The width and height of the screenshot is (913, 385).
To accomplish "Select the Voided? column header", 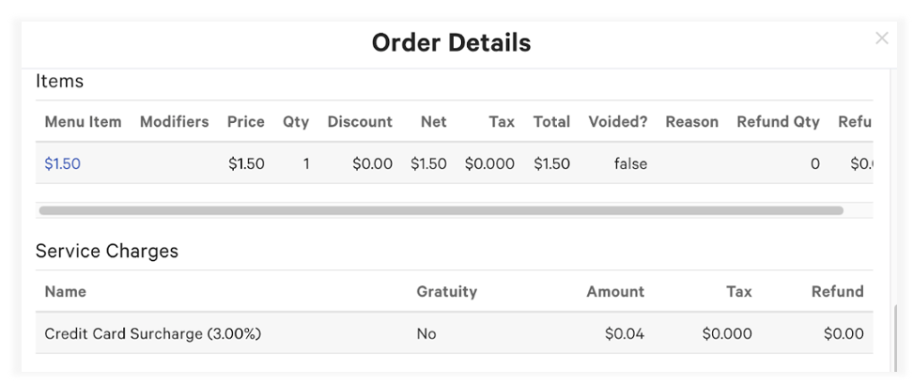I will 618,121.
